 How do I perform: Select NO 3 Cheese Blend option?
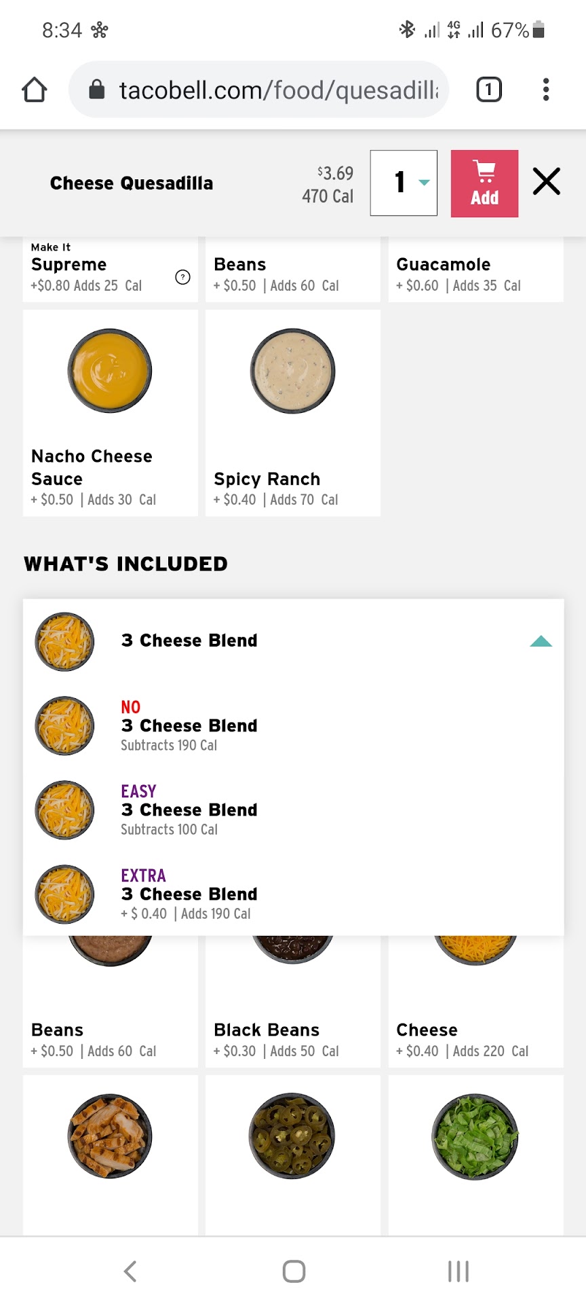point(189,726)
